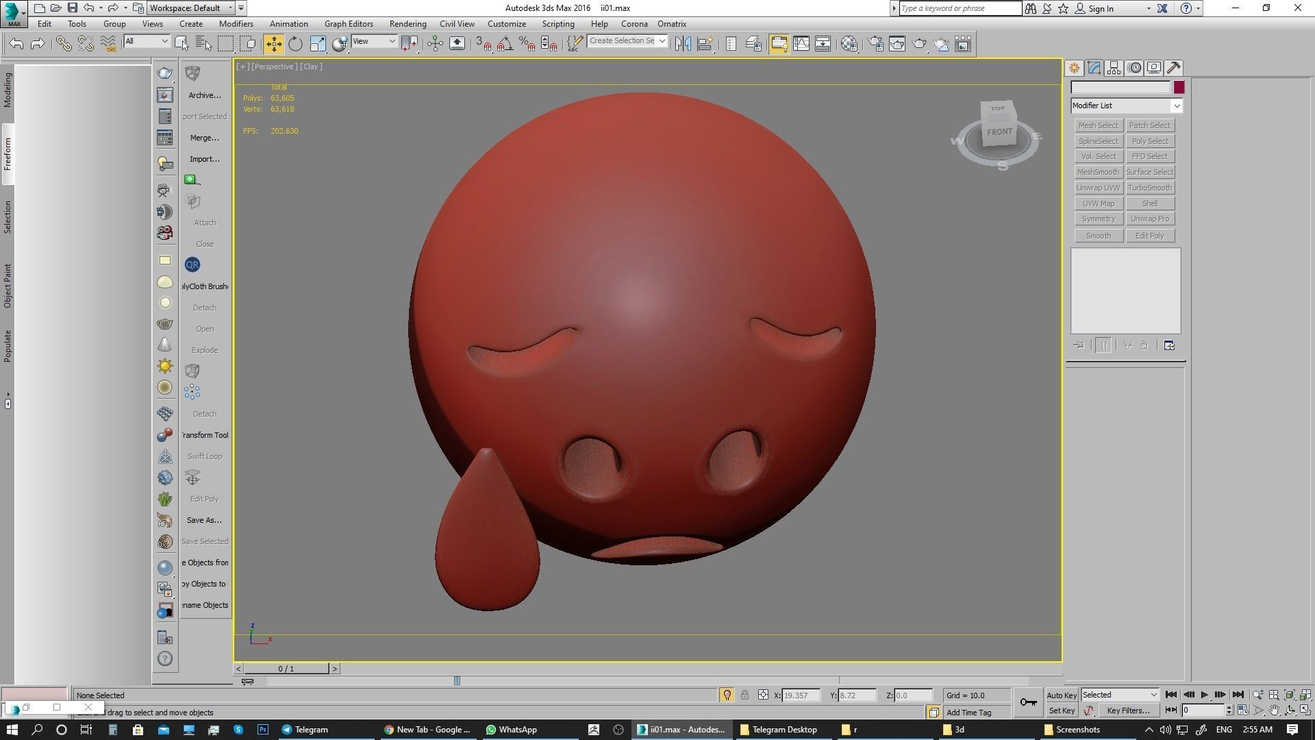
Task: Switch to Freeform ribbon tab
Action: click(8, 155)
